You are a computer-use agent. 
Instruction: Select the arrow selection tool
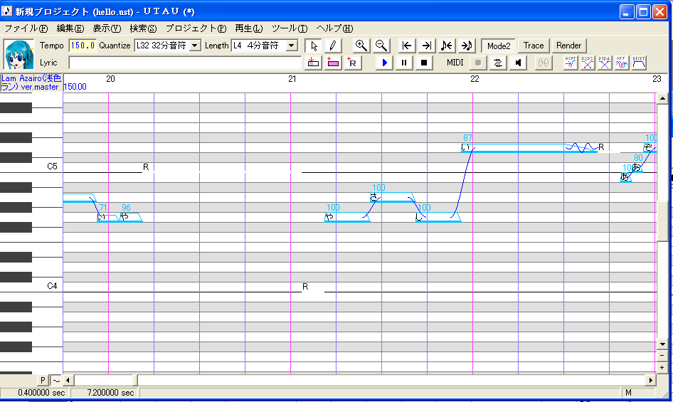click(314, 46)
